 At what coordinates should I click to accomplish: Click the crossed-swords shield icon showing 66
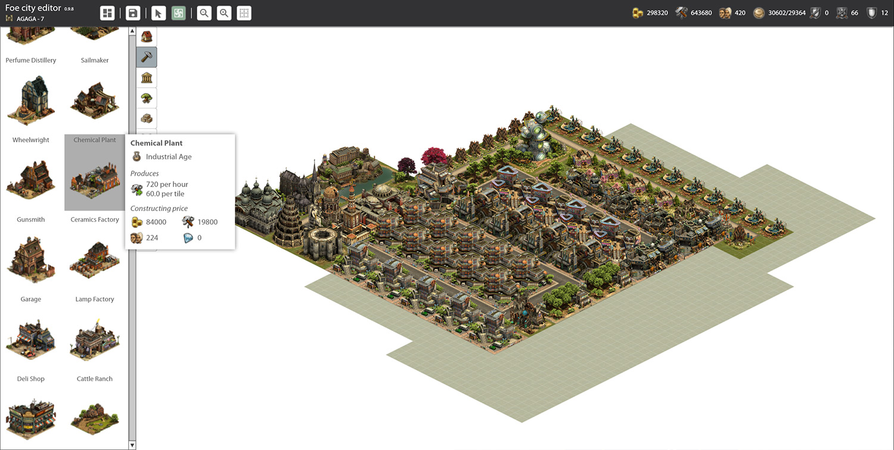click(x=842, y=13)
